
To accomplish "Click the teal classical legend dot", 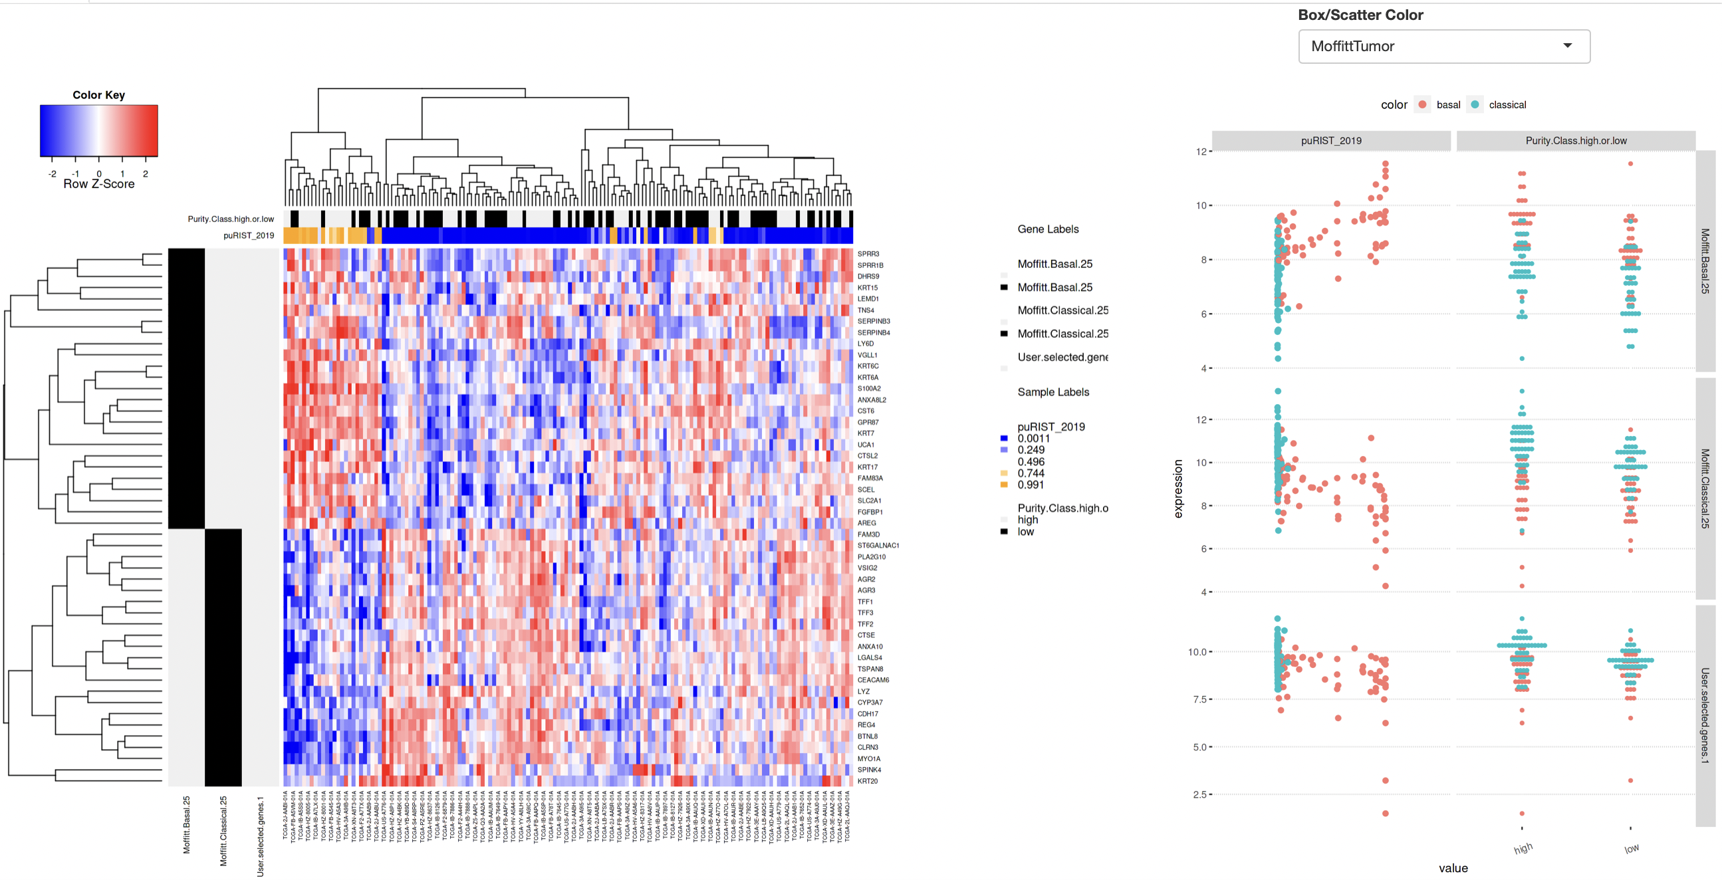I will pyautogui.click(x=1475, y=104).
